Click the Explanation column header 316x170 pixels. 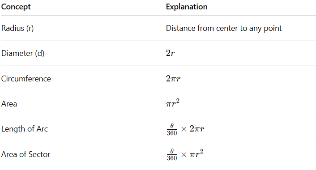pos(187,7)
